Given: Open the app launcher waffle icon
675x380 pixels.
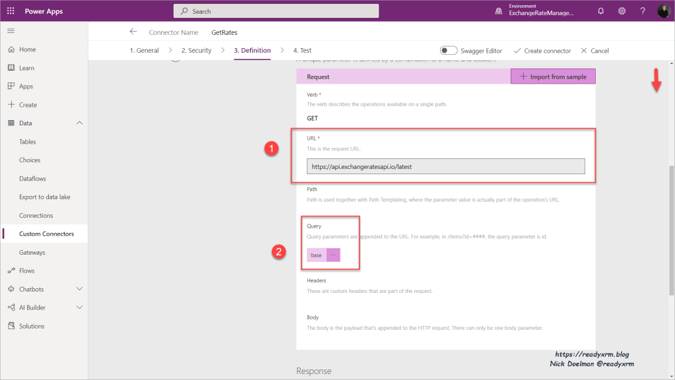Looking at the screenshot, I should click(11, 11).
